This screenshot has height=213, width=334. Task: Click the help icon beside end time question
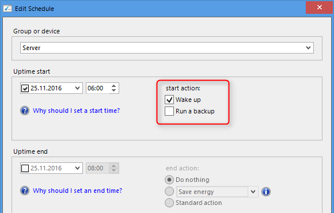[x=25, y=191]
